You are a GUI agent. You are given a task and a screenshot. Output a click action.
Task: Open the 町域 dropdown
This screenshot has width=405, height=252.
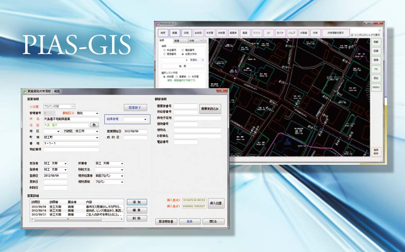(71, 137)
